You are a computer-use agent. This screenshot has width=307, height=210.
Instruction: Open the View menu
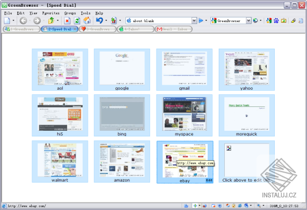point(33,13)
